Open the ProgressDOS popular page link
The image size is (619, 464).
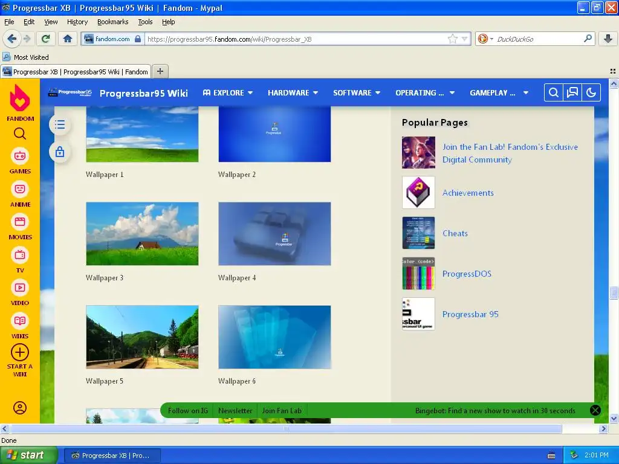click(x=467, y=274)
